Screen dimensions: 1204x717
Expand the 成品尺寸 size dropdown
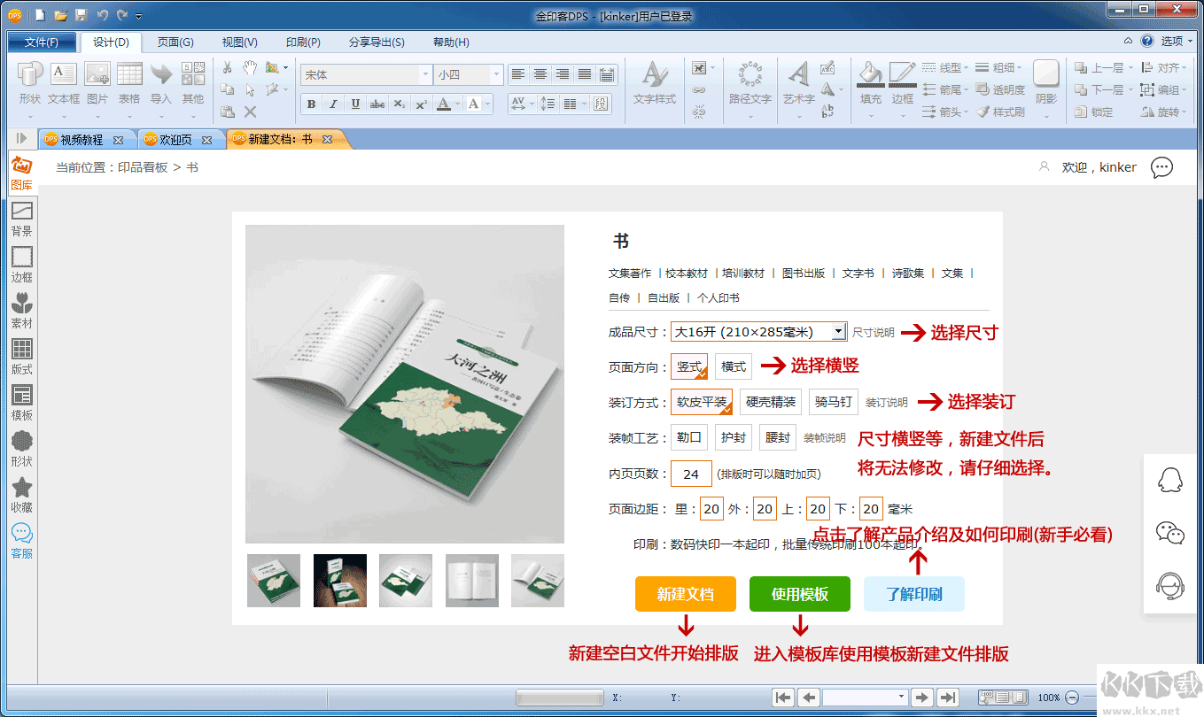click(838, 332)
